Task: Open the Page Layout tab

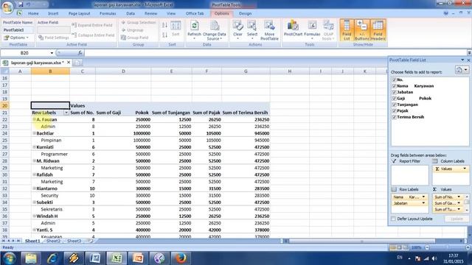Action: 79,13
